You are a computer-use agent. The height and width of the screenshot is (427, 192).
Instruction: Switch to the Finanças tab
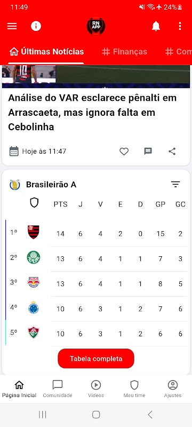(125, 52)
